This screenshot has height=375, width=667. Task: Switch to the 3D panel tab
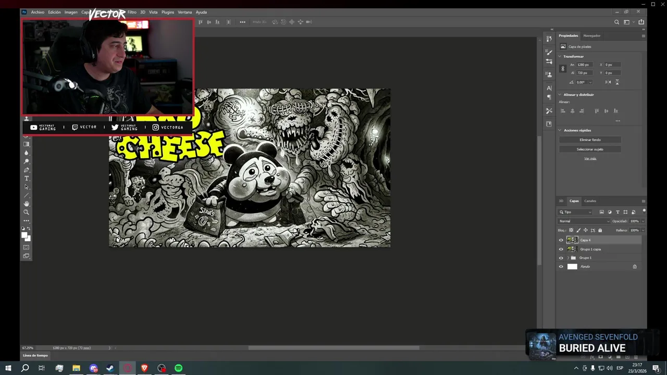(x=561, y=201)
